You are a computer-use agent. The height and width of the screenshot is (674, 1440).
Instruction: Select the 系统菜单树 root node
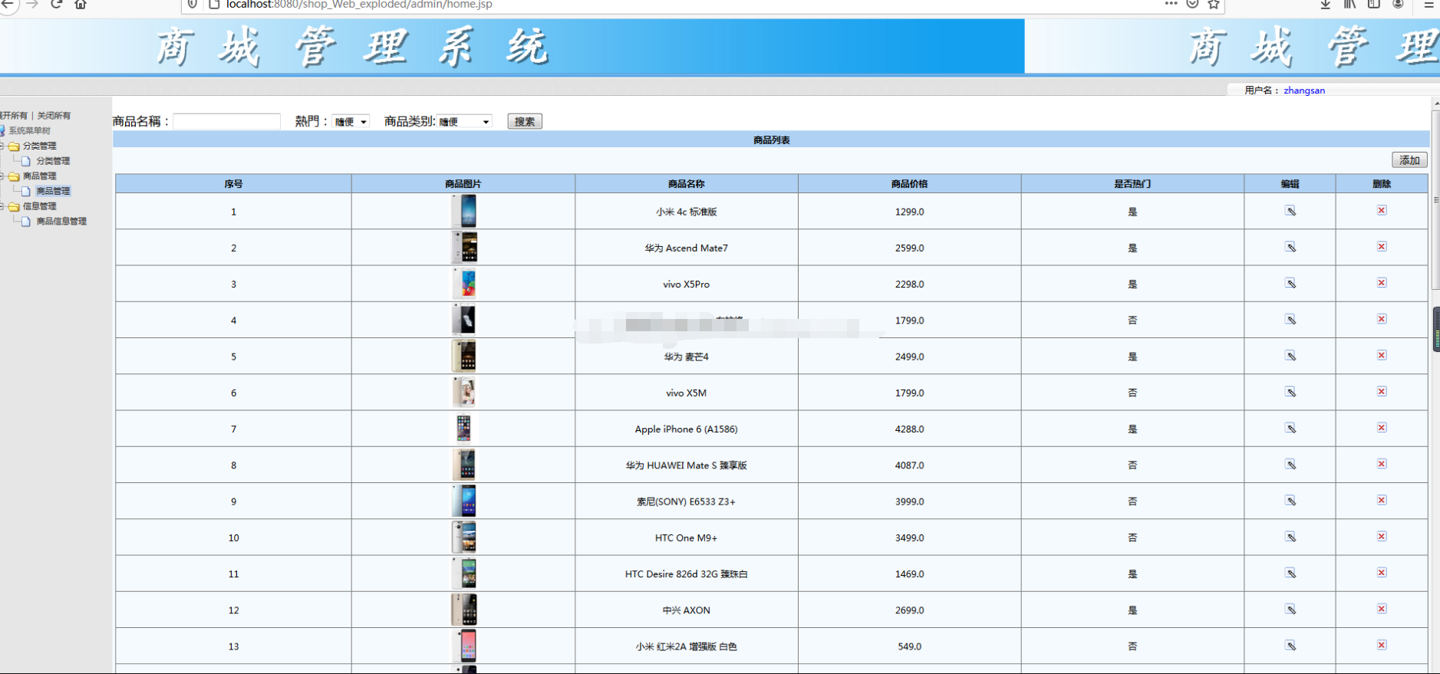click(x=29, y=130)
